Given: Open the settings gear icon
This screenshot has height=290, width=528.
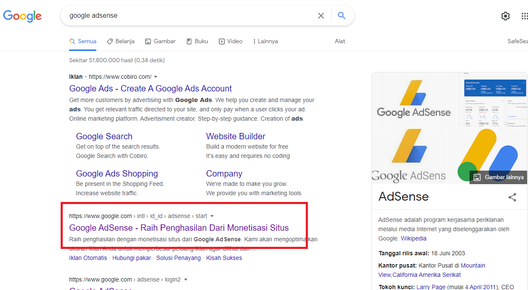Looking at the screenshot, I should (505, 16).
